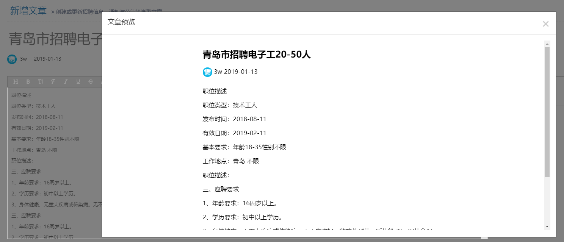Select the article title 青岛市招聘电子工20-50人
This screenshot has width=564, height=242.
[256, 55]
